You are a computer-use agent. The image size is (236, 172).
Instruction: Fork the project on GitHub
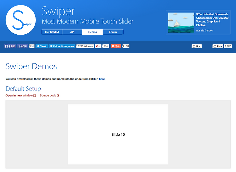pos(218,46)
